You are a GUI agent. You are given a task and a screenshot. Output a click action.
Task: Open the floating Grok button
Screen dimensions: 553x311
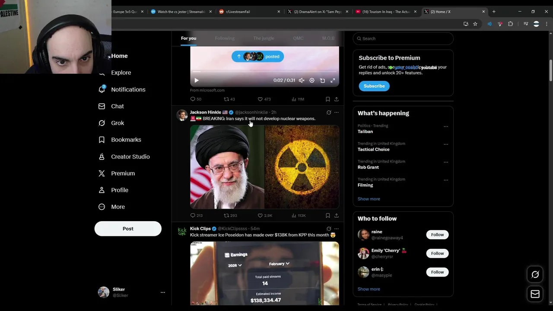[535, 274]
